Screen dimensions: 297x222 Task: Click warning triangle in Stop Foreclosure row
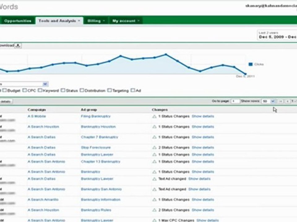[154, 148]
